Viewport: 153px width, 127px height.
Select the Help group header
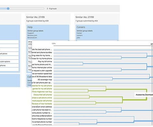30,27
